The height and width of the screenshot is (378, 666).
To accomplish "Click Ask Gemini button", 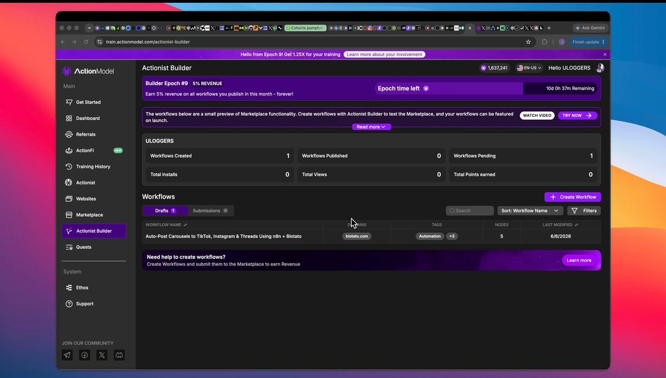I will [x=590, y=28].
